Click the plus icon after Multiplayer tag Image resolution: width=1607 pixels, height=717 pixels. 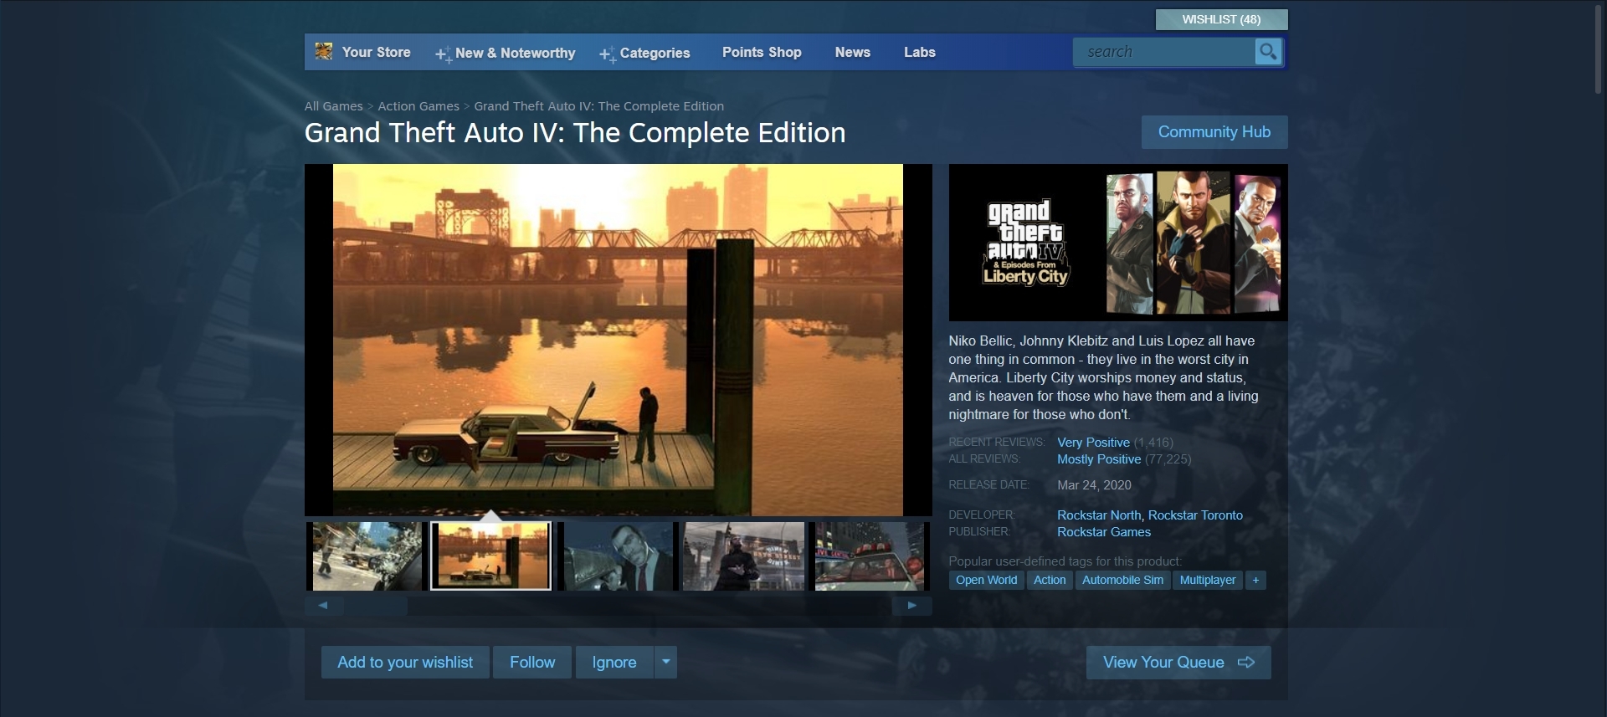[x=1255, y=580]
